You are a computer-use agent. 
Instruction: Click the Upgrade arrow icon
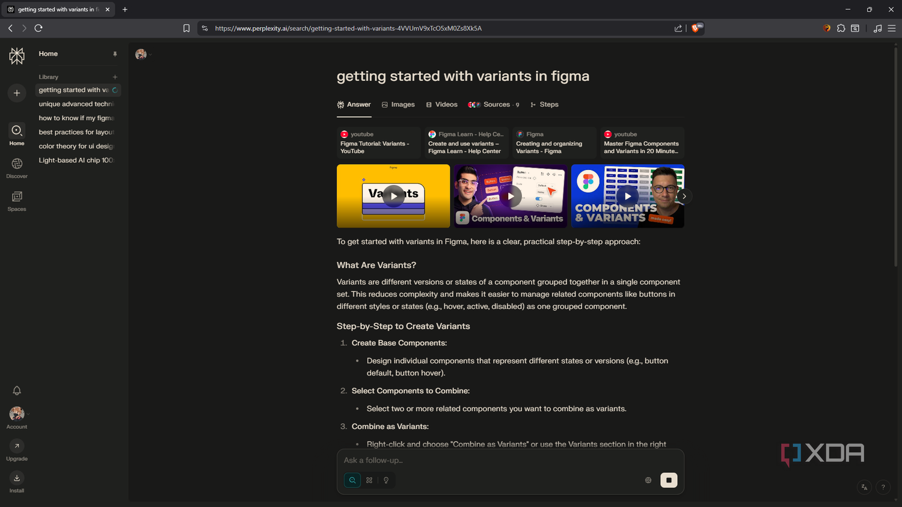click(x=17, y=446)
